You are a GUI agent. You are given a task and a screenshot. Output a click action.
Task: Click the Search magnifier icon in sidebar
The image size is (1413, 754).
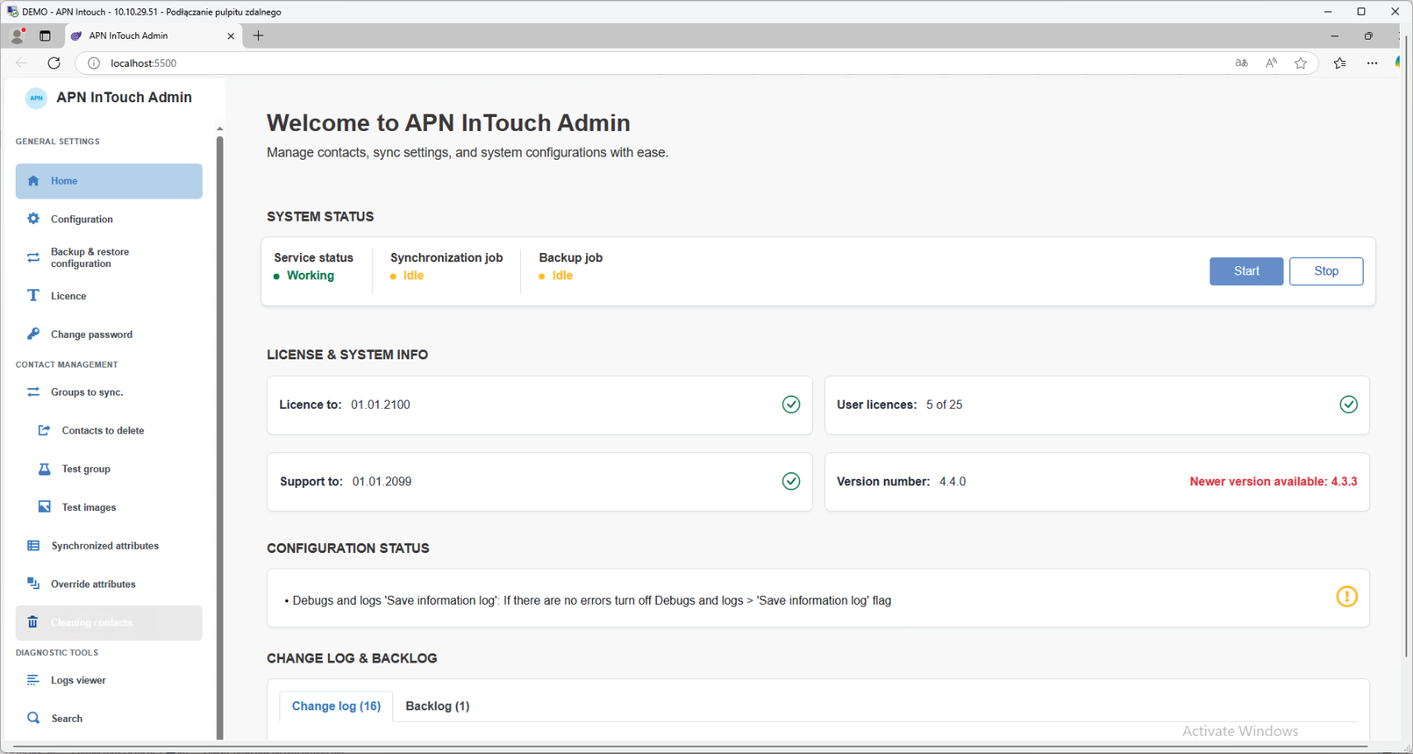click(x=33, y=718)
